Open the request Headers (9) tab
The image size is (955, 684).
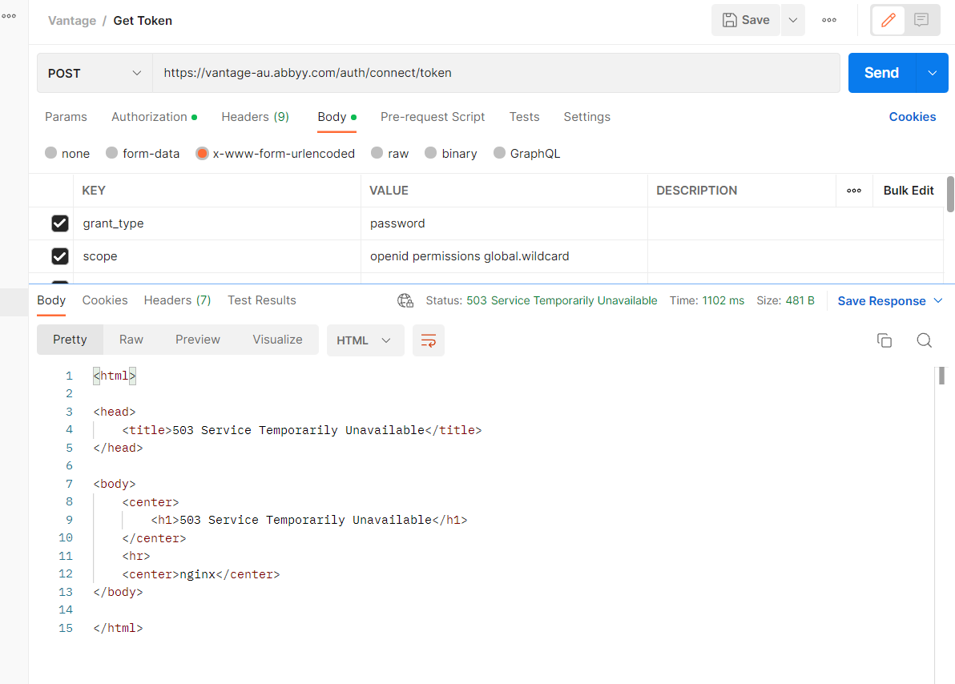coord(256,117)
